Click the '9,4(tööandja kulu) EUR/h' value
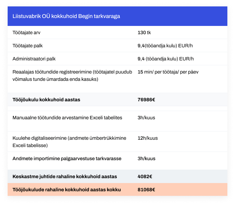This screenshot has height=205, width=235. (x=165, y=45)
